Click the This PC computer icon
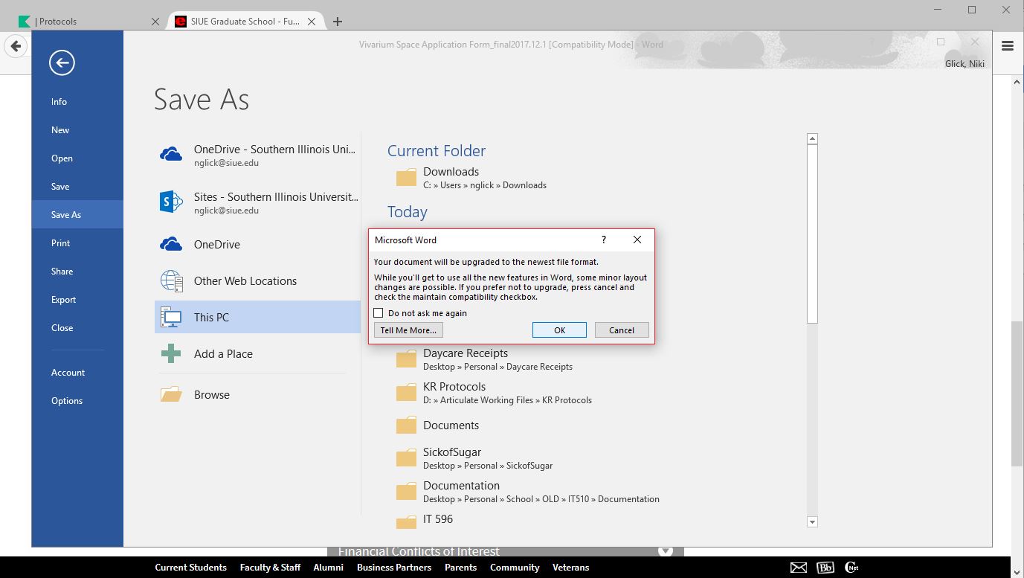 pyautogui.click(x=171, y=318)
